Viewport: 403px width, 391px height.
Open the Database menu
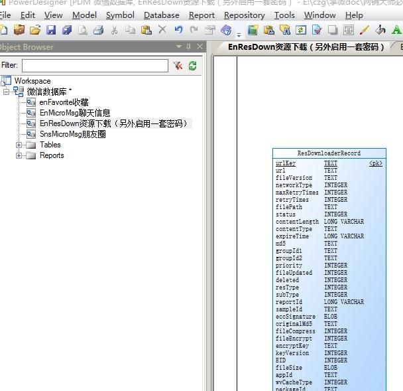(162, 15)
